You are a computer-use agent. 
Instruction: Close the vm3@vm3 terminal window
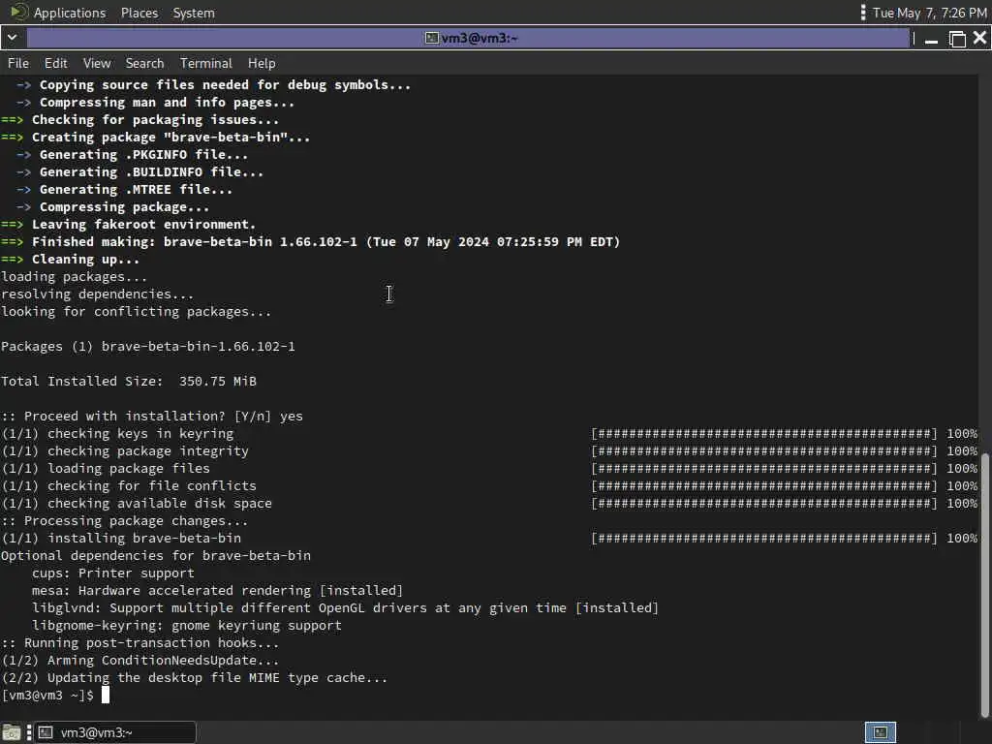980,38
